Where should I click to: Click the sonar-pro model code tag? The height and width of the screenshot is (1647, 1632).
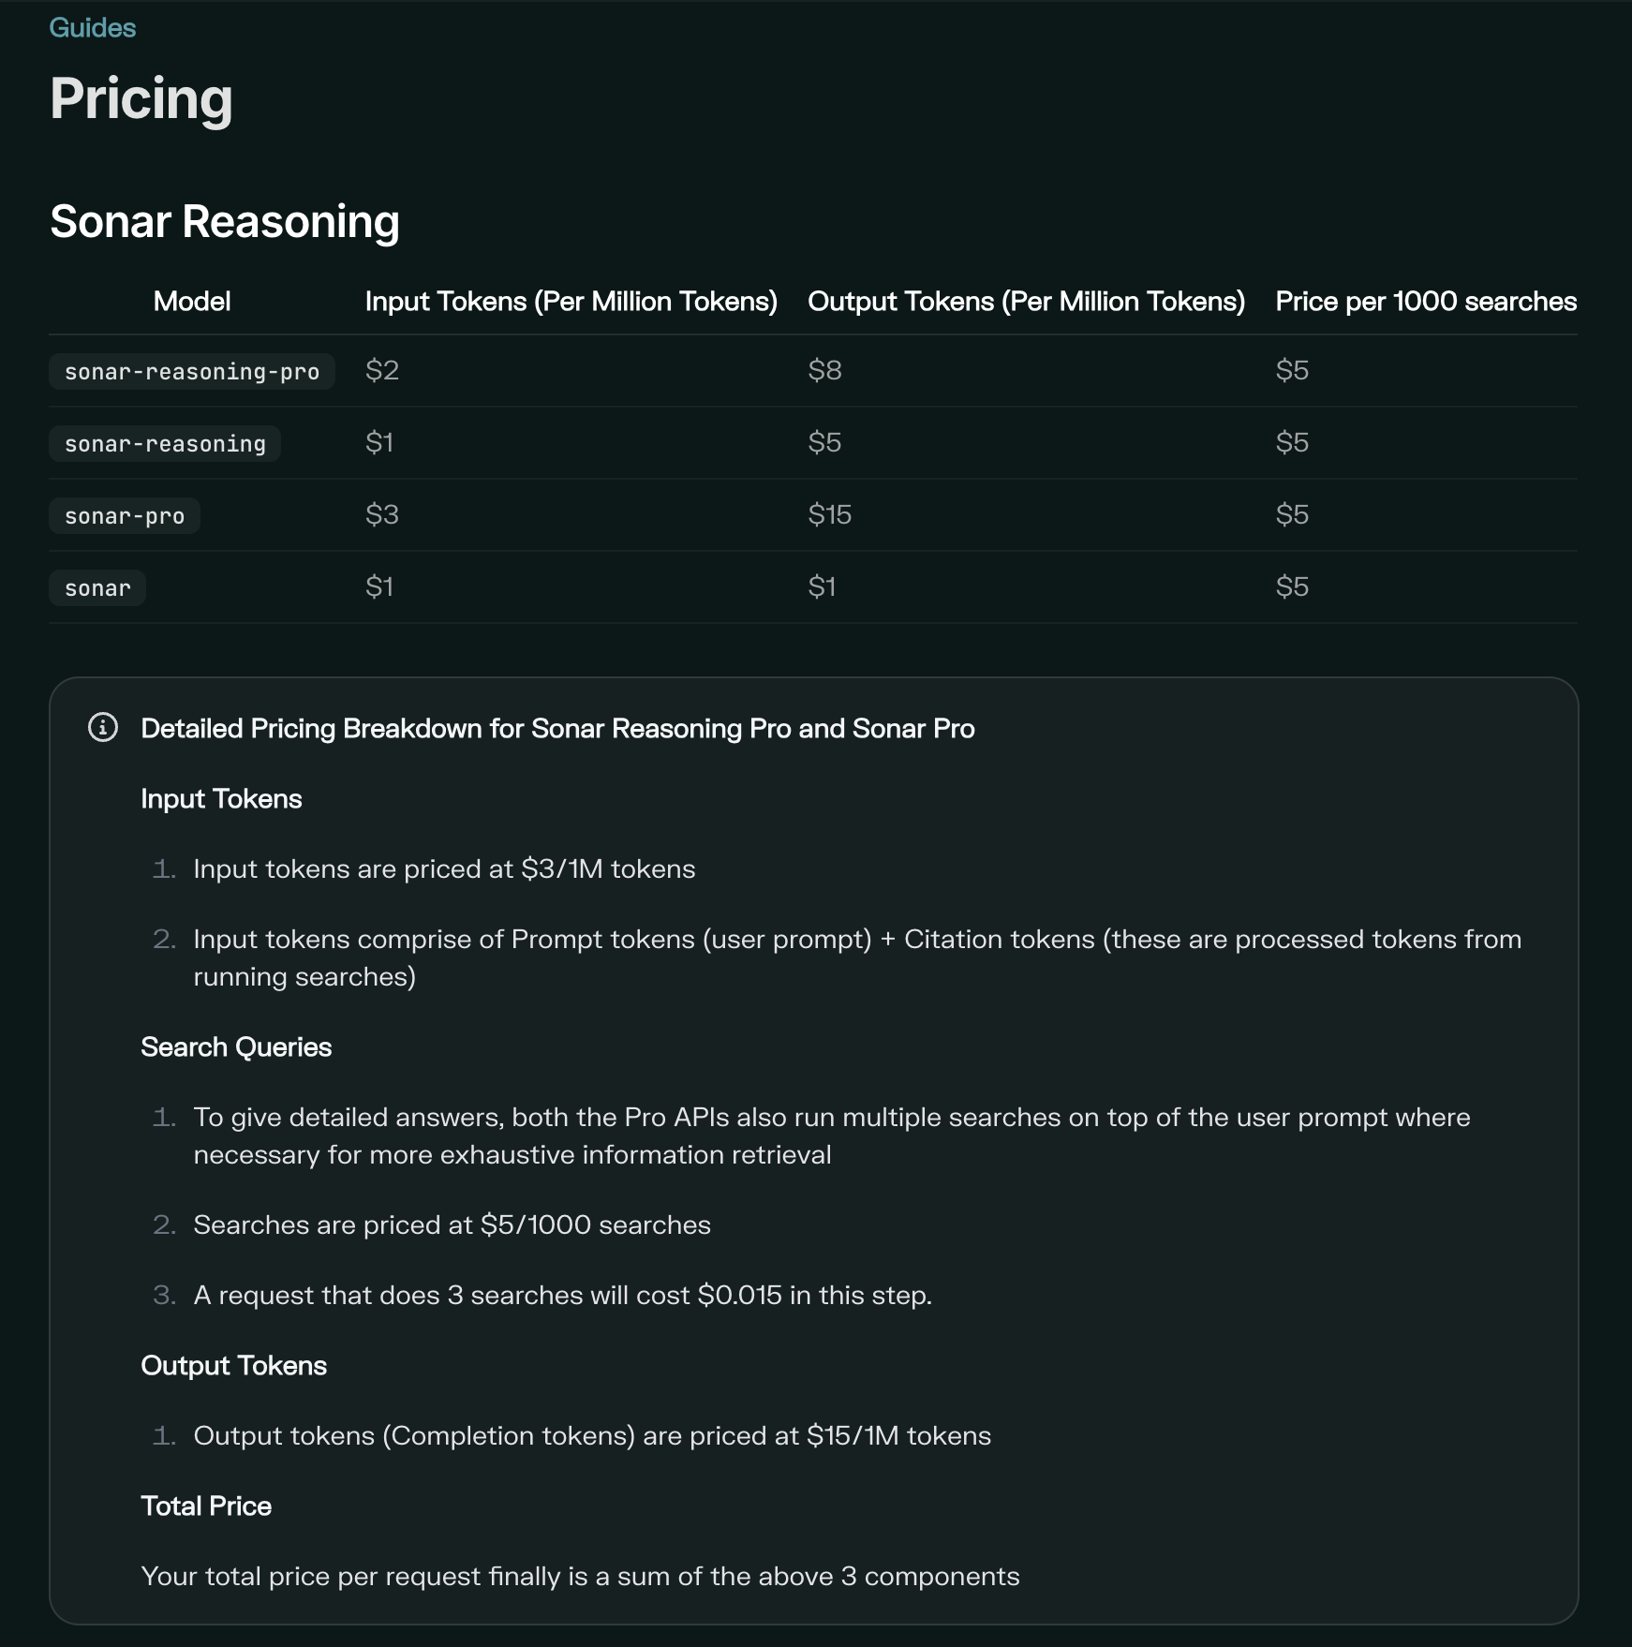click(125, 516)
